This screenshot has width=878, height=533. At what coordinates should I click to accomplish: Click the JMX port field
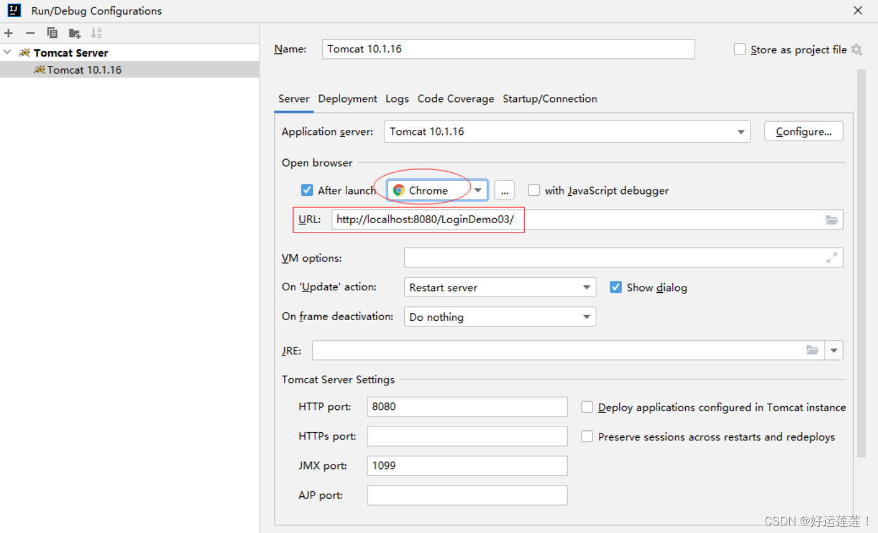(x=467, y=466)
